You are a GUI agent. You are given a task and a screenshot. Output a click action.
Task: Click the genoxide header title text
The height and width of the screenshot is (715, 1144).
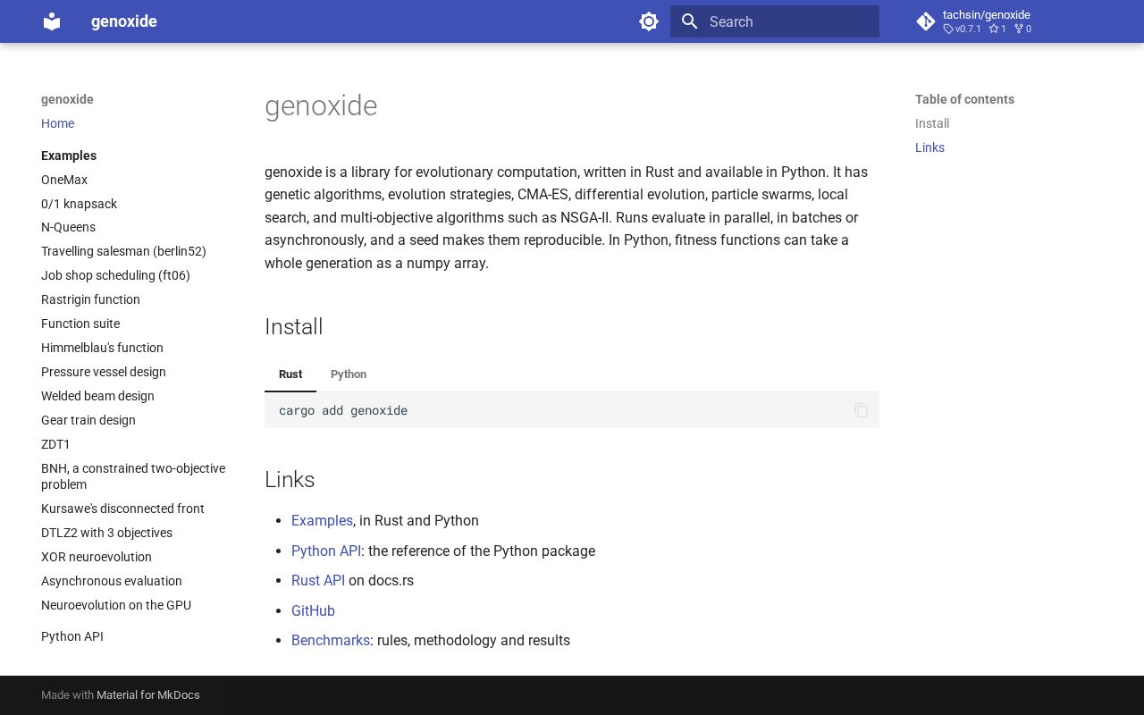click(124, 21)
